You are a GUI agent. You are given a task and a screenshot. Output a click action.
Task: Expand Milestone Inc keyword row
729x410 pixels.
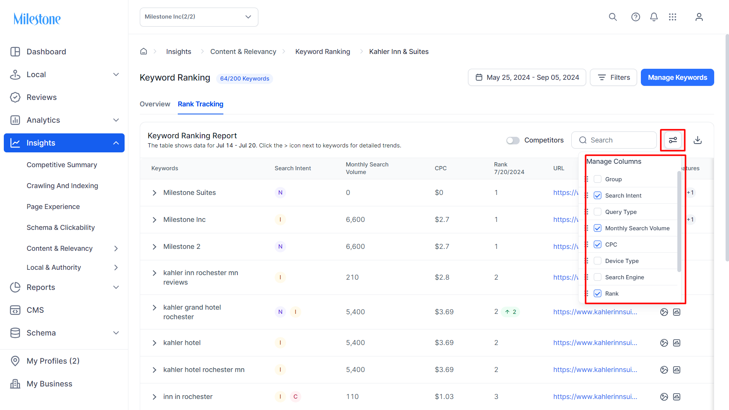154,220
